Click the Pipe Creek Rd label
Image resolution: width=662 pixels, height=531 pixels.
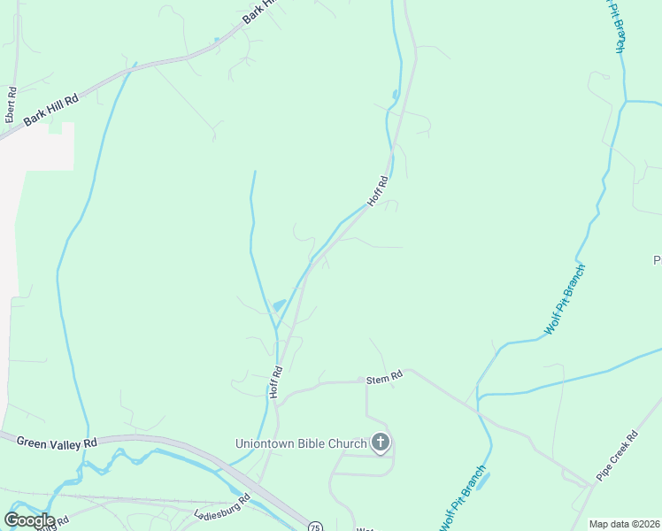click(617, 456)
